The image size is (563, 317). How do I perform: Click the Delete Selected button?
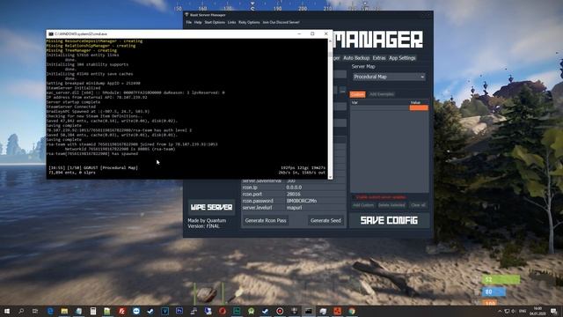point(391,205)
